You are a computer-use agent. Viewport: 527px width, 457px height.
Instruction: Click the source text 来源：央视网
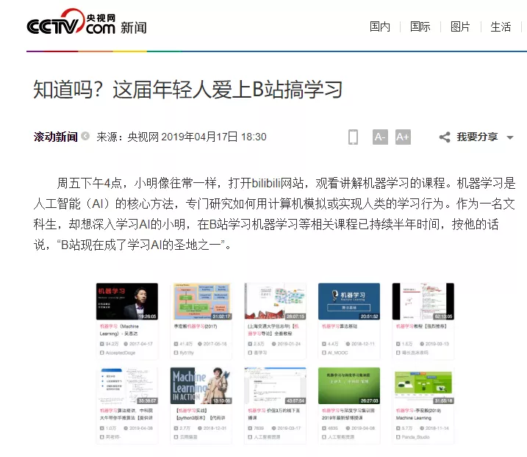tap(127, 137)
